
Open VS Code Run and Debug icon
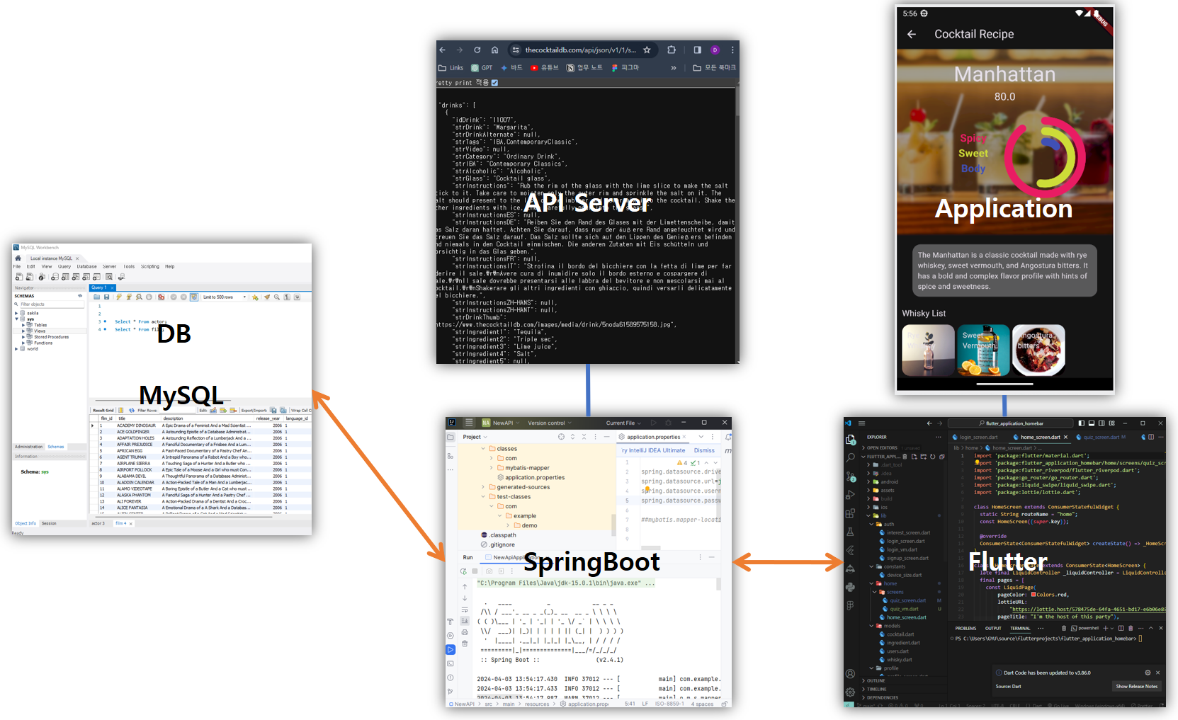click(851, 495)
